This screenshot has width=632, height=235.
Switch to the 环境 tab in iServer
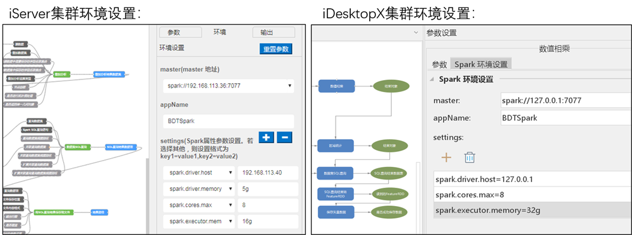click(x=220, y=32)
